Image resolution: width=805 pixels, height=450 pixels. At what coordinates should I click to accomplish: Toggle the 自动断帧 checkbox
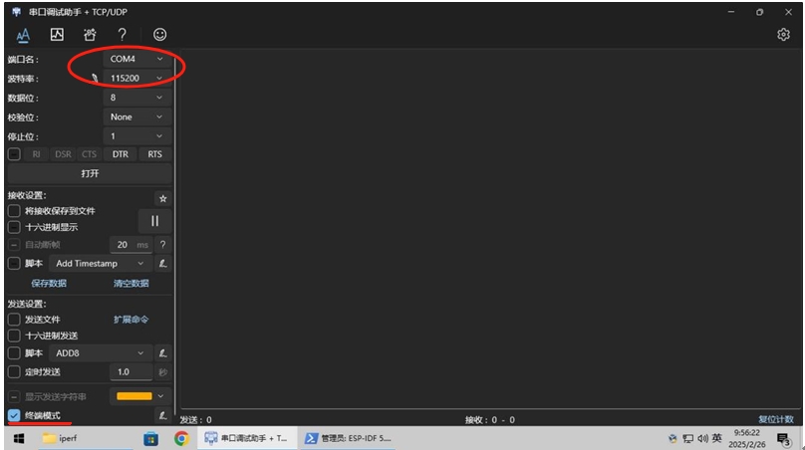14,245
